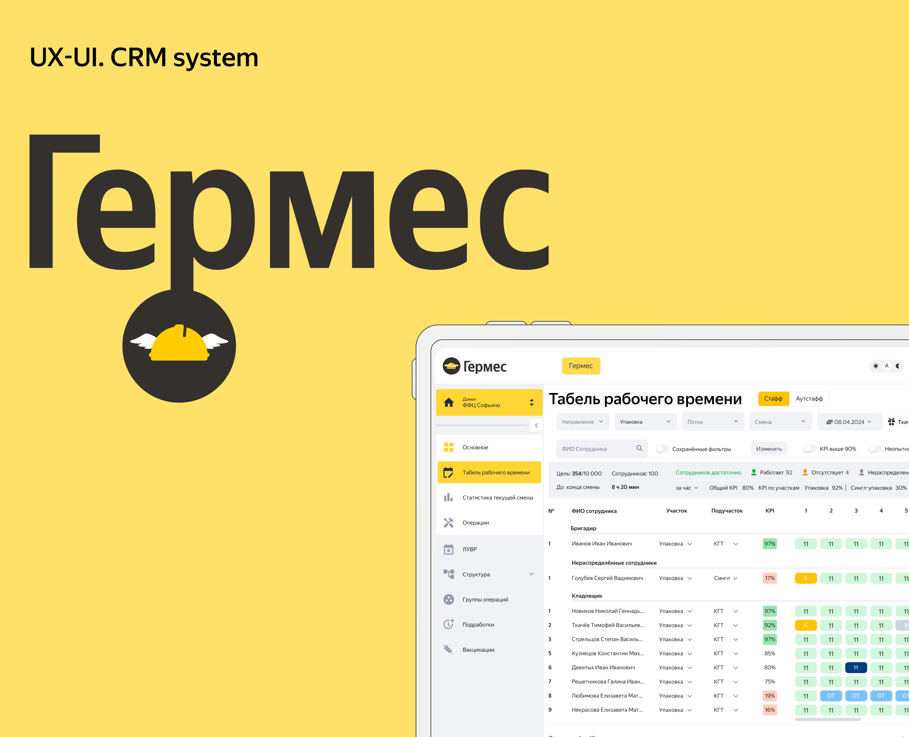This screenshot has width=909, height=737.
Task: Select the Подработки clock icon
Action: [449, 624]
